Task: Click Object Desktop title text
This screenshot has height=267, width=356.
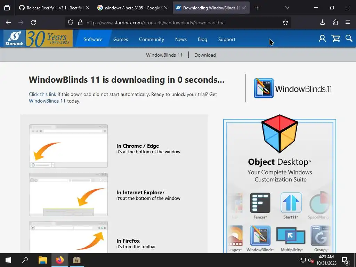Action: click(x=280, y=162)
